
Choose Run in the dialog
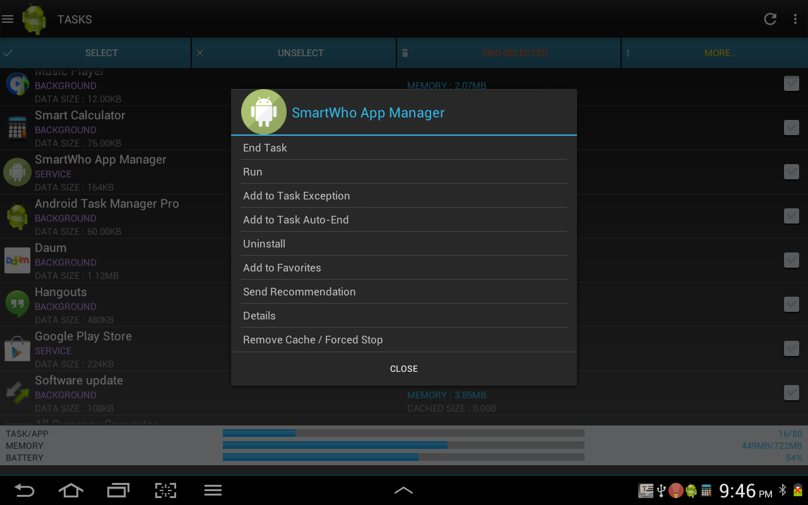[x=404, y=172]
